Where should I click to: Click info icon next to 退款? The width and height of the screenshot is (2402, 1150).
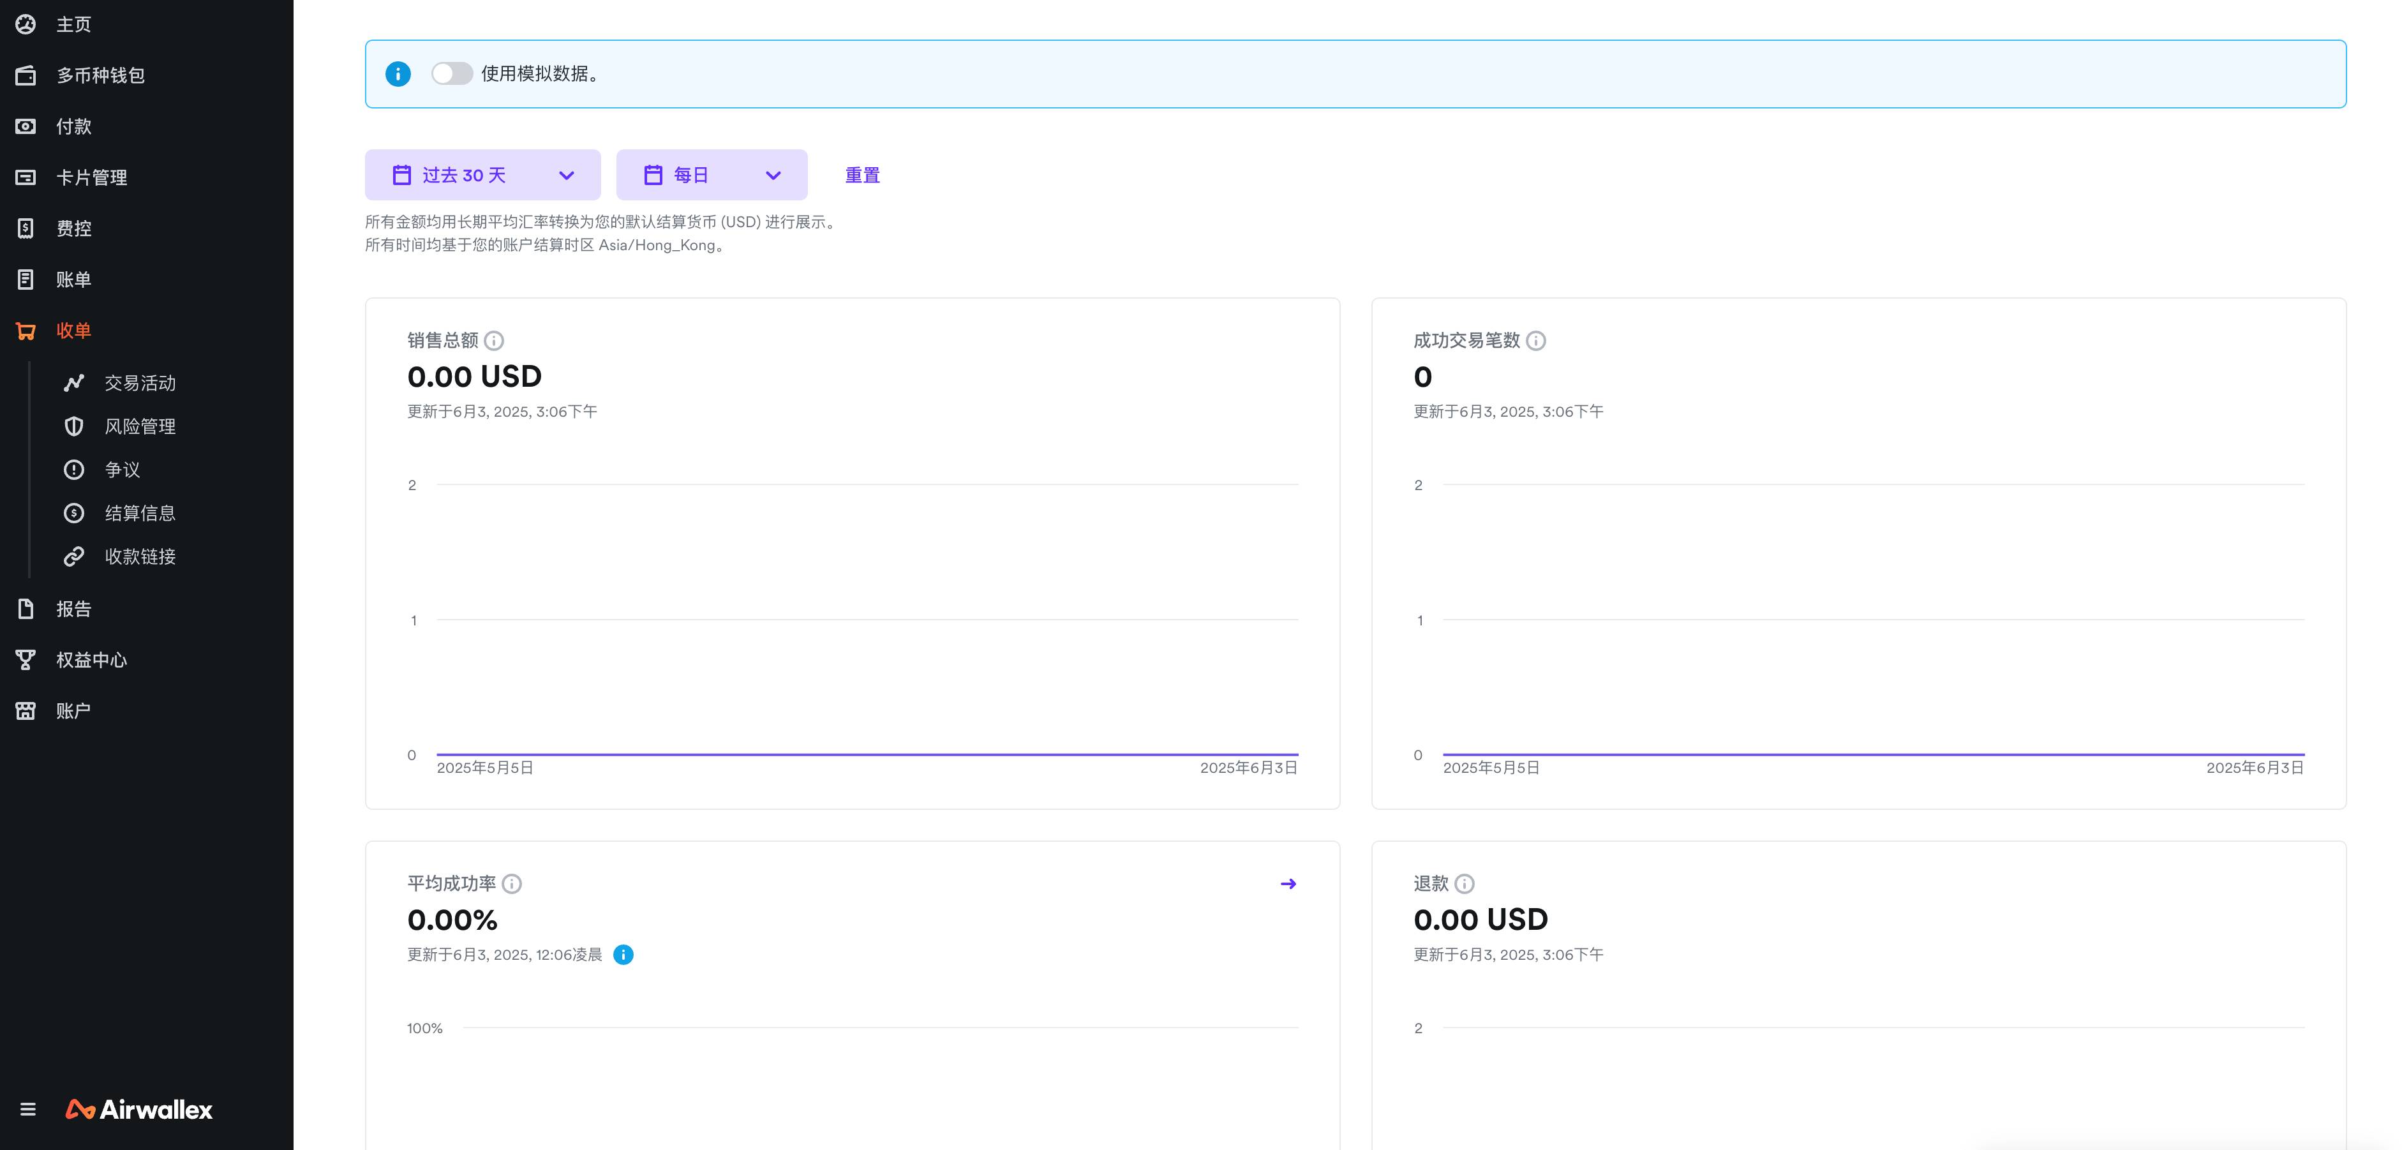(x=1464, y=884)
